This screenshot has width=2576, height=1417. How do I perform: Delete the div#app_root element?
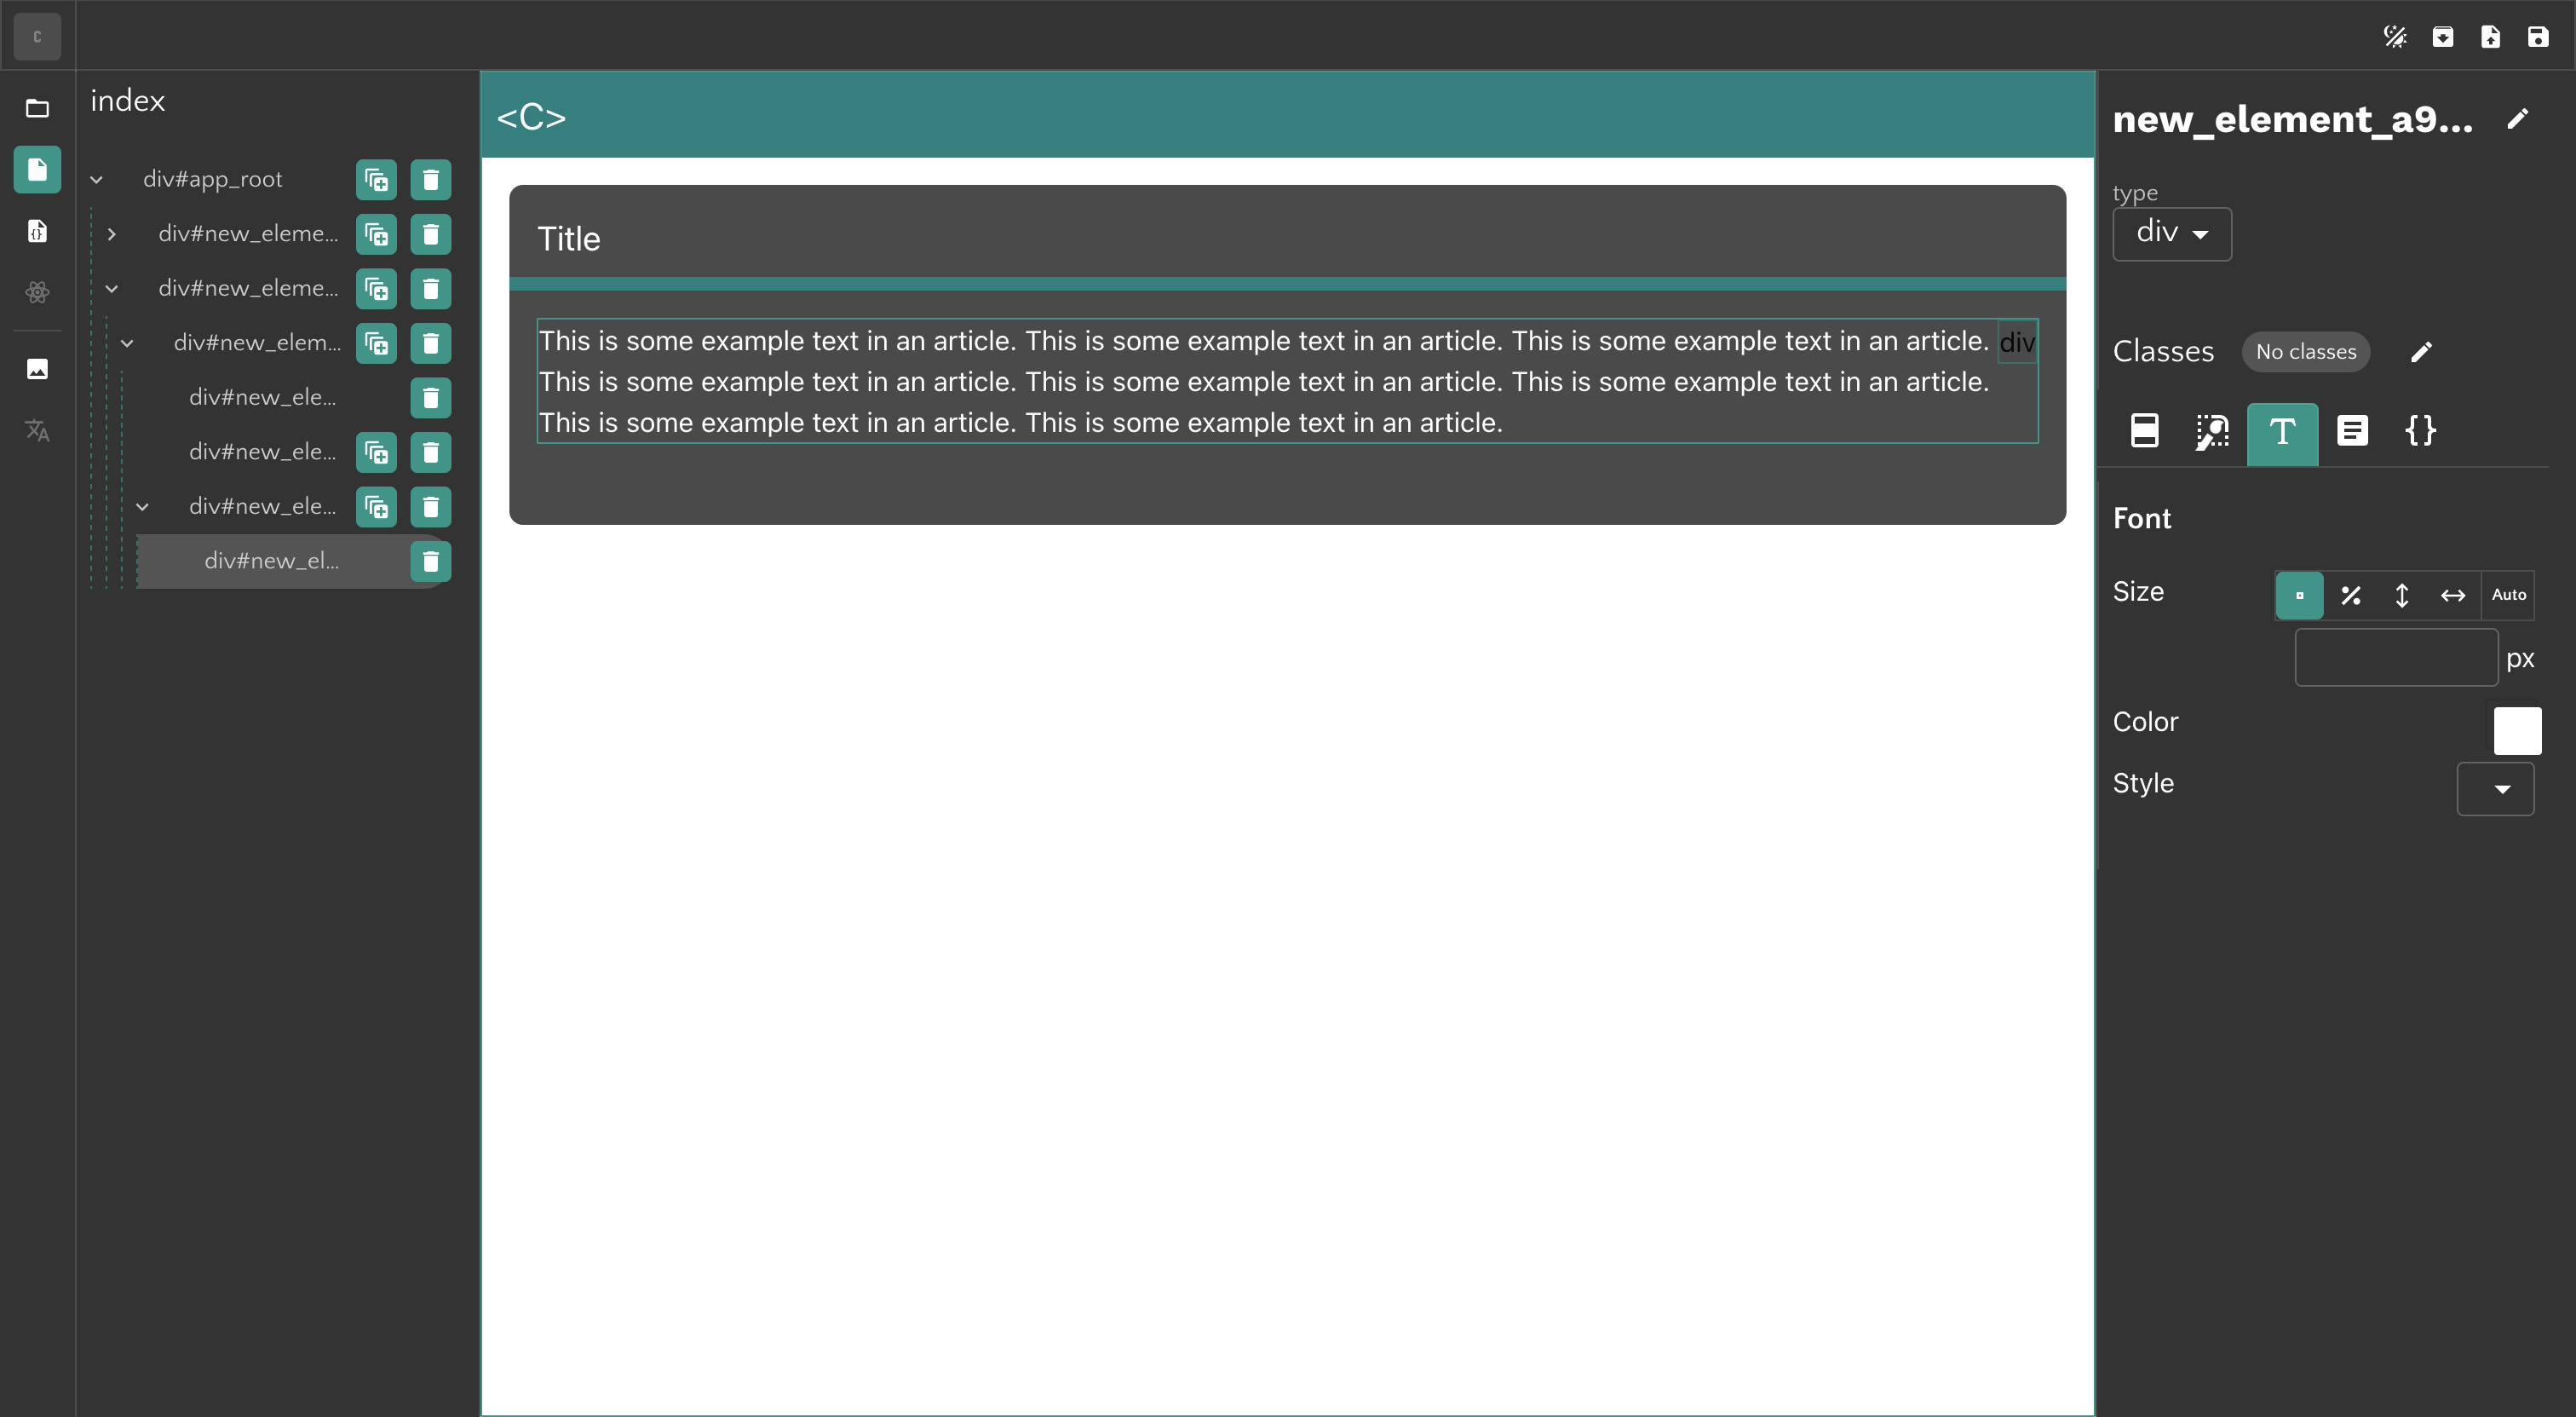[431, 180]
